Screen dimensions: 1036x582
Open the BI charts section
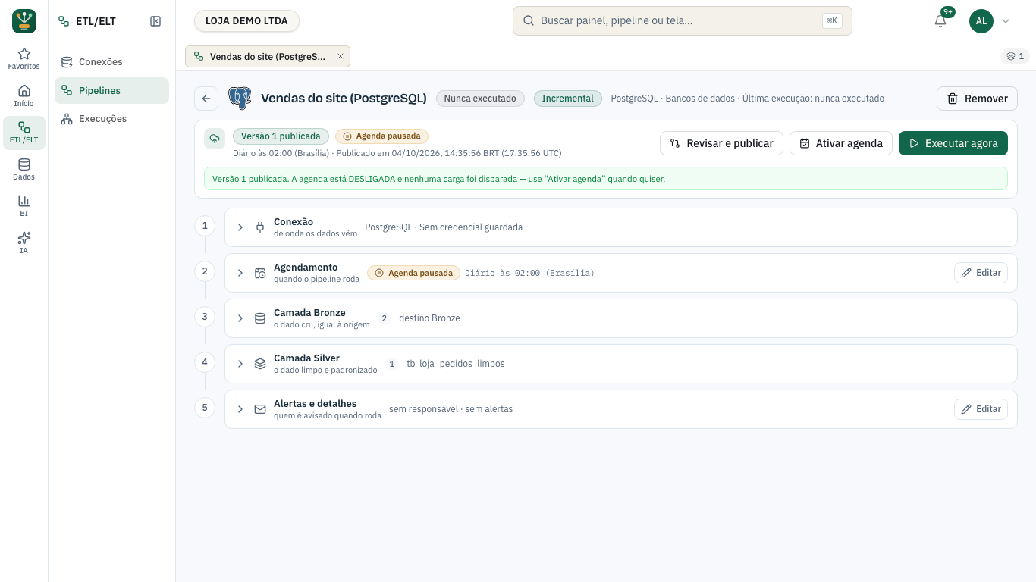[x=24, y=205]
